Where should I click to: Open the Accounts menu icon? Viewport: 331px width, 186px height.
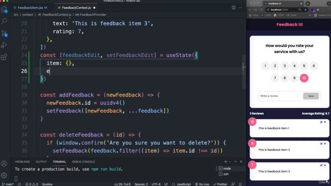(4, 163)
